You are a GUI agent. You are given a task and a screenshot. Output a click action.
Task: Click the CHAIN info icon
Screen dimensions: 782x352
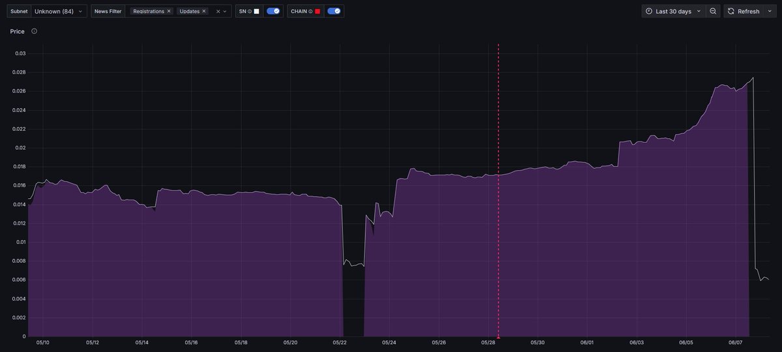[x=310, y=11]
